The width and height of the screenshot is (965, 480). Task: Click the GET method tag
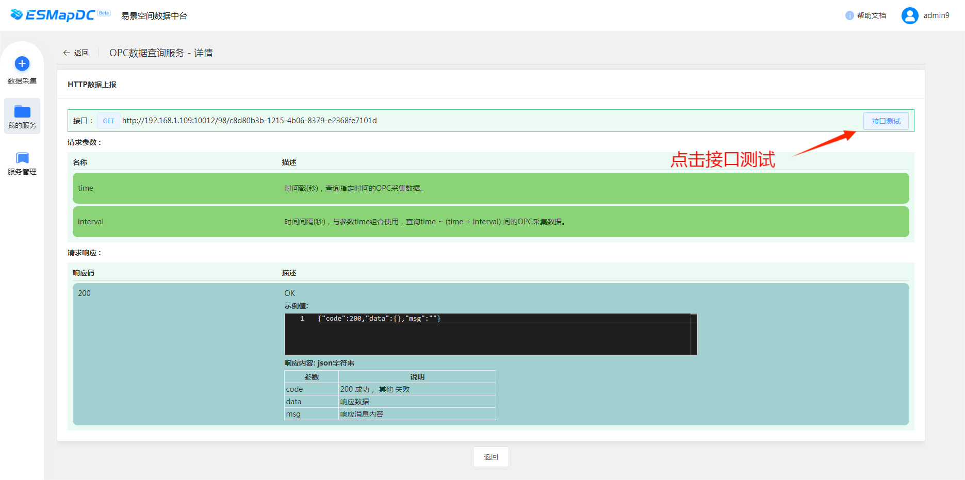point(108,121)
